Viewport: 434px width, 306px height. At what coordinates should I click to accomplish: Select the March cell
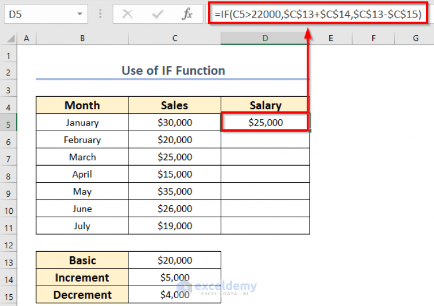(x=82, y=157)
